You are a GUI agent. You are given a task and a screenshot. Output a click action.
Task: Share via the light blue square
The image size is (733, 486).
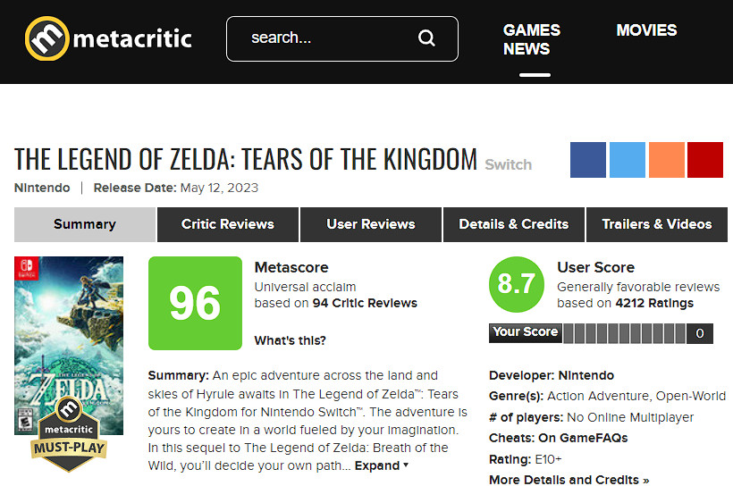[x=628, y=160]
